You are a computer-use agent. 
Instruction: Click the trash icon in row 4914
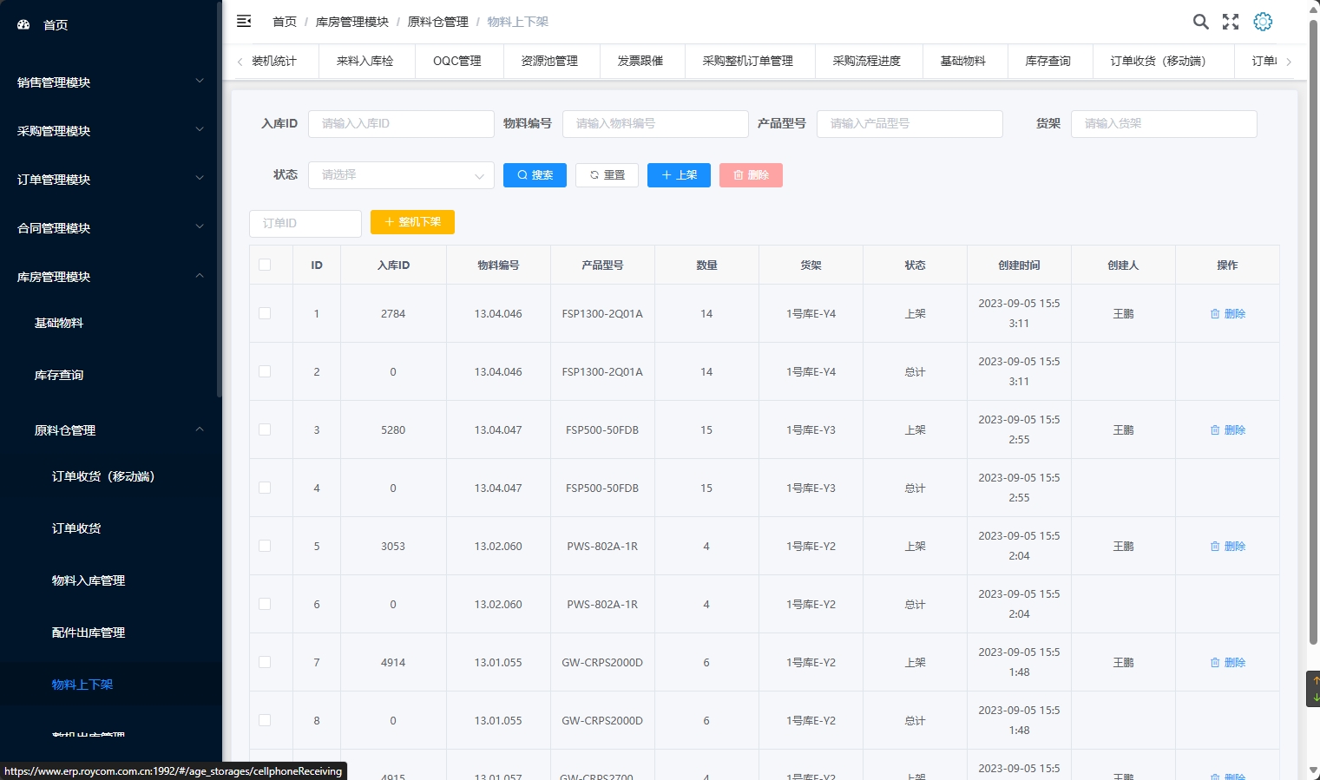tap(1215, 663)
